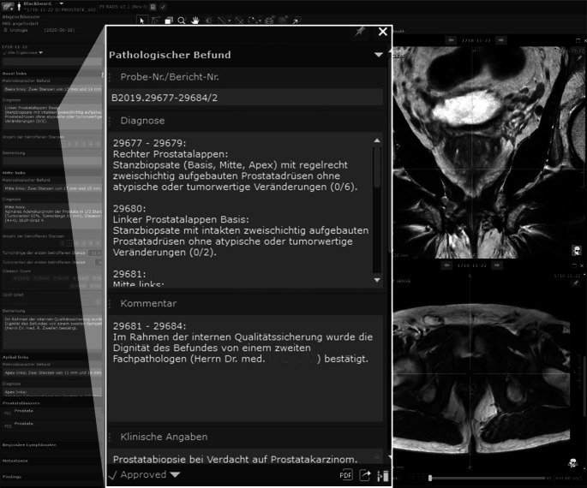Screen dimensions: 587x488
Task: Click skull orientation icon in upper image
Action: pyautogui.click(x=578, y=250)
